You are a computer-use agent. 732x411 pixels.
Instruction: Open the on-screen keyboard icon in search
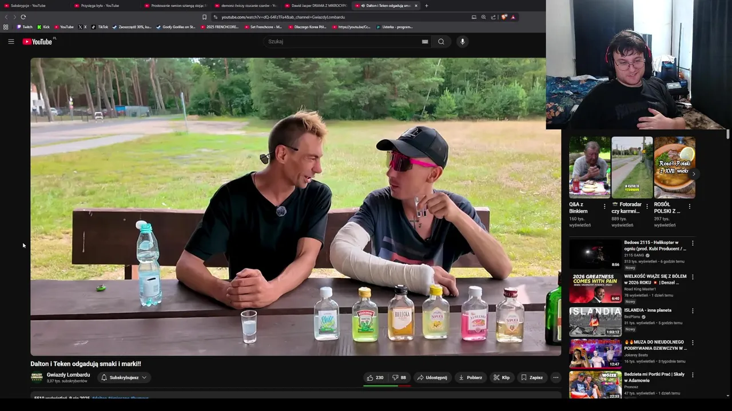click(x=425, y=42)
